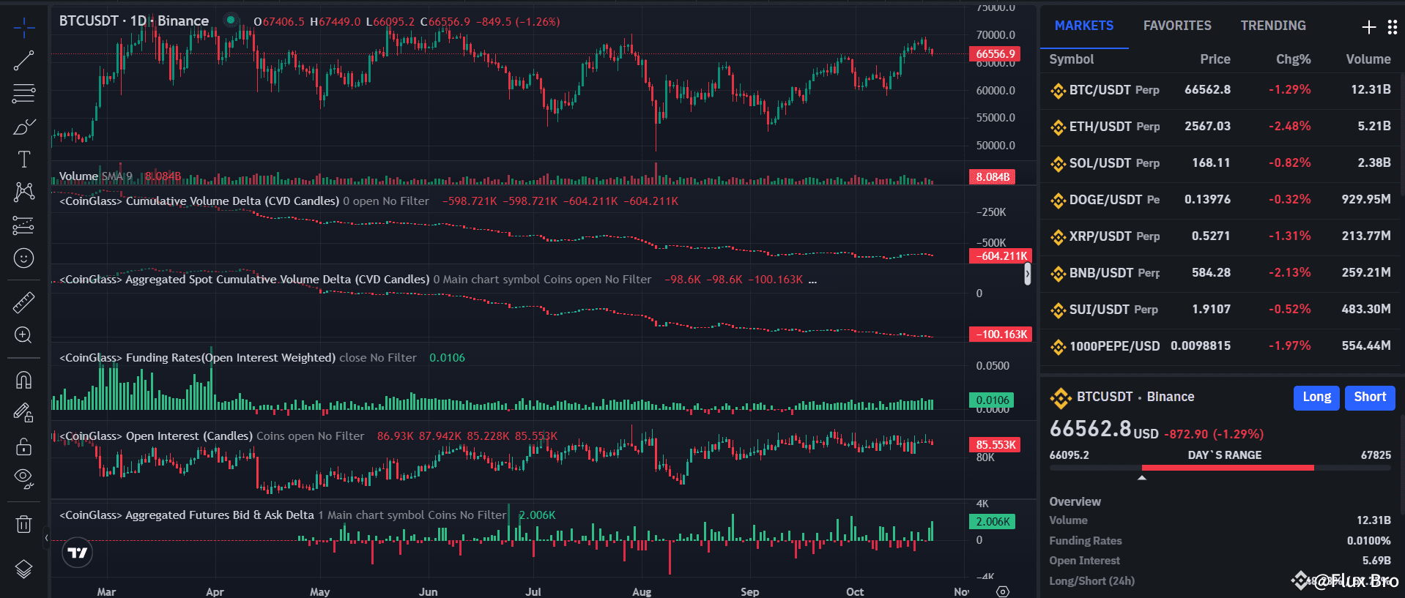Image resolution: width=1405 pixels, height=598 pixels.
Task: Click the BTCUSDT Binance ticker header
Action: [x=1135, y=397]
